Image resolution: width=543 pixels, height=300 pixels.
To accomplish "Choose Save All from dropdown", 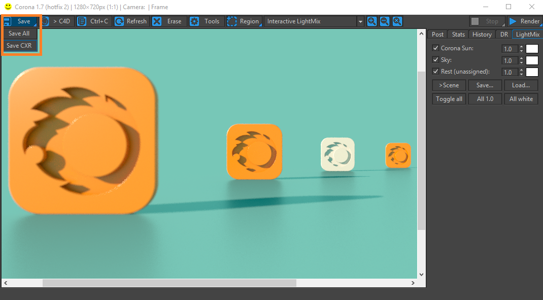I will click(x=20, y=34).
